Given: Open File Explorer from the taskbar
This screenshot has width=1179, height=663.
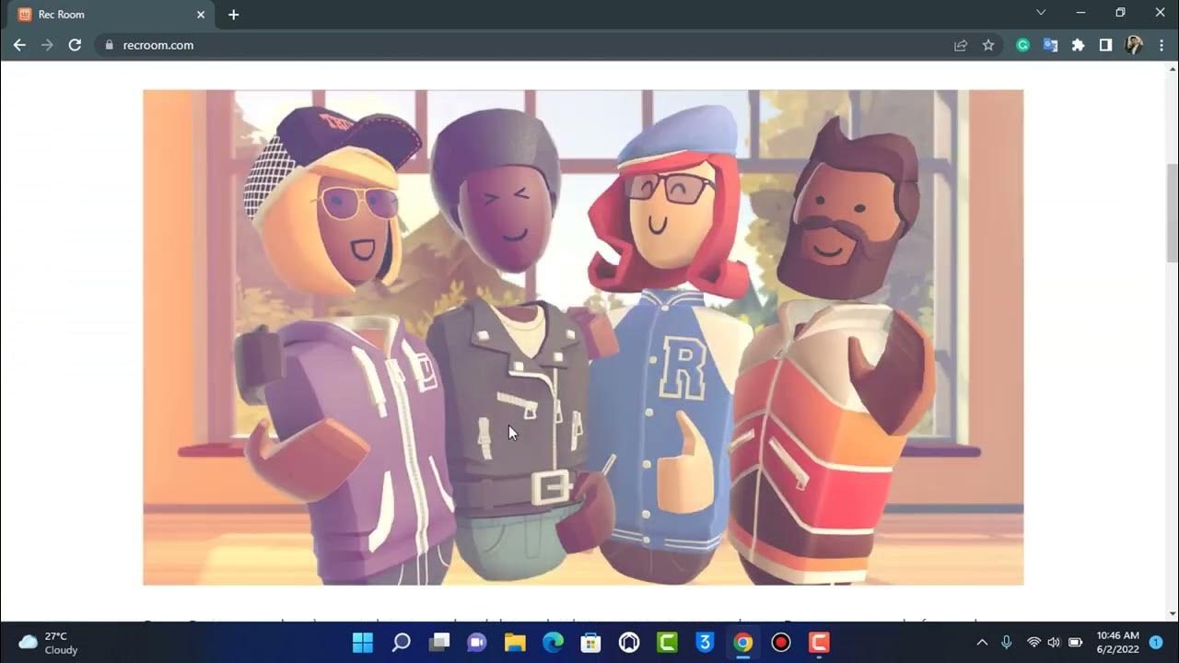Looking at the screenshot, I should (515, 642).
